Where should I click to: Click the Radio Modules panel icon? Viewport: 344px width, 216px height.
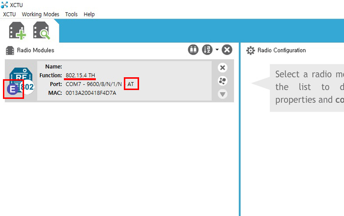coord(10,50)
